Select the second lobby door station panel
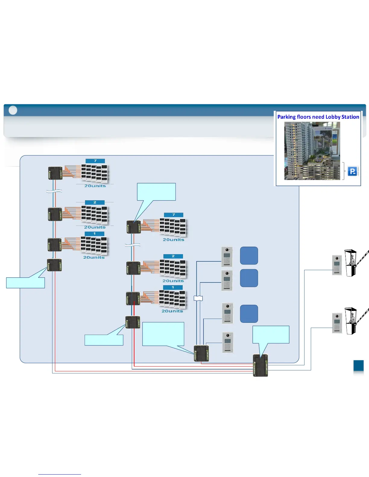 (x=227, y=280)
